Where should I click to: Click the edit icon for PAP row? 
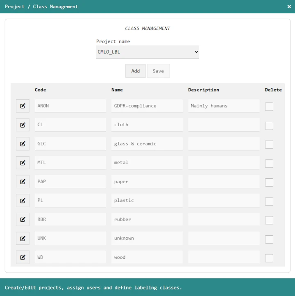coord(23,182)
